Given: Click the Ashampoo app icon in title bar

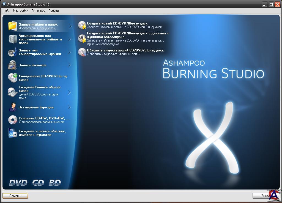Looking at the screenshot, I should (4, 4).
